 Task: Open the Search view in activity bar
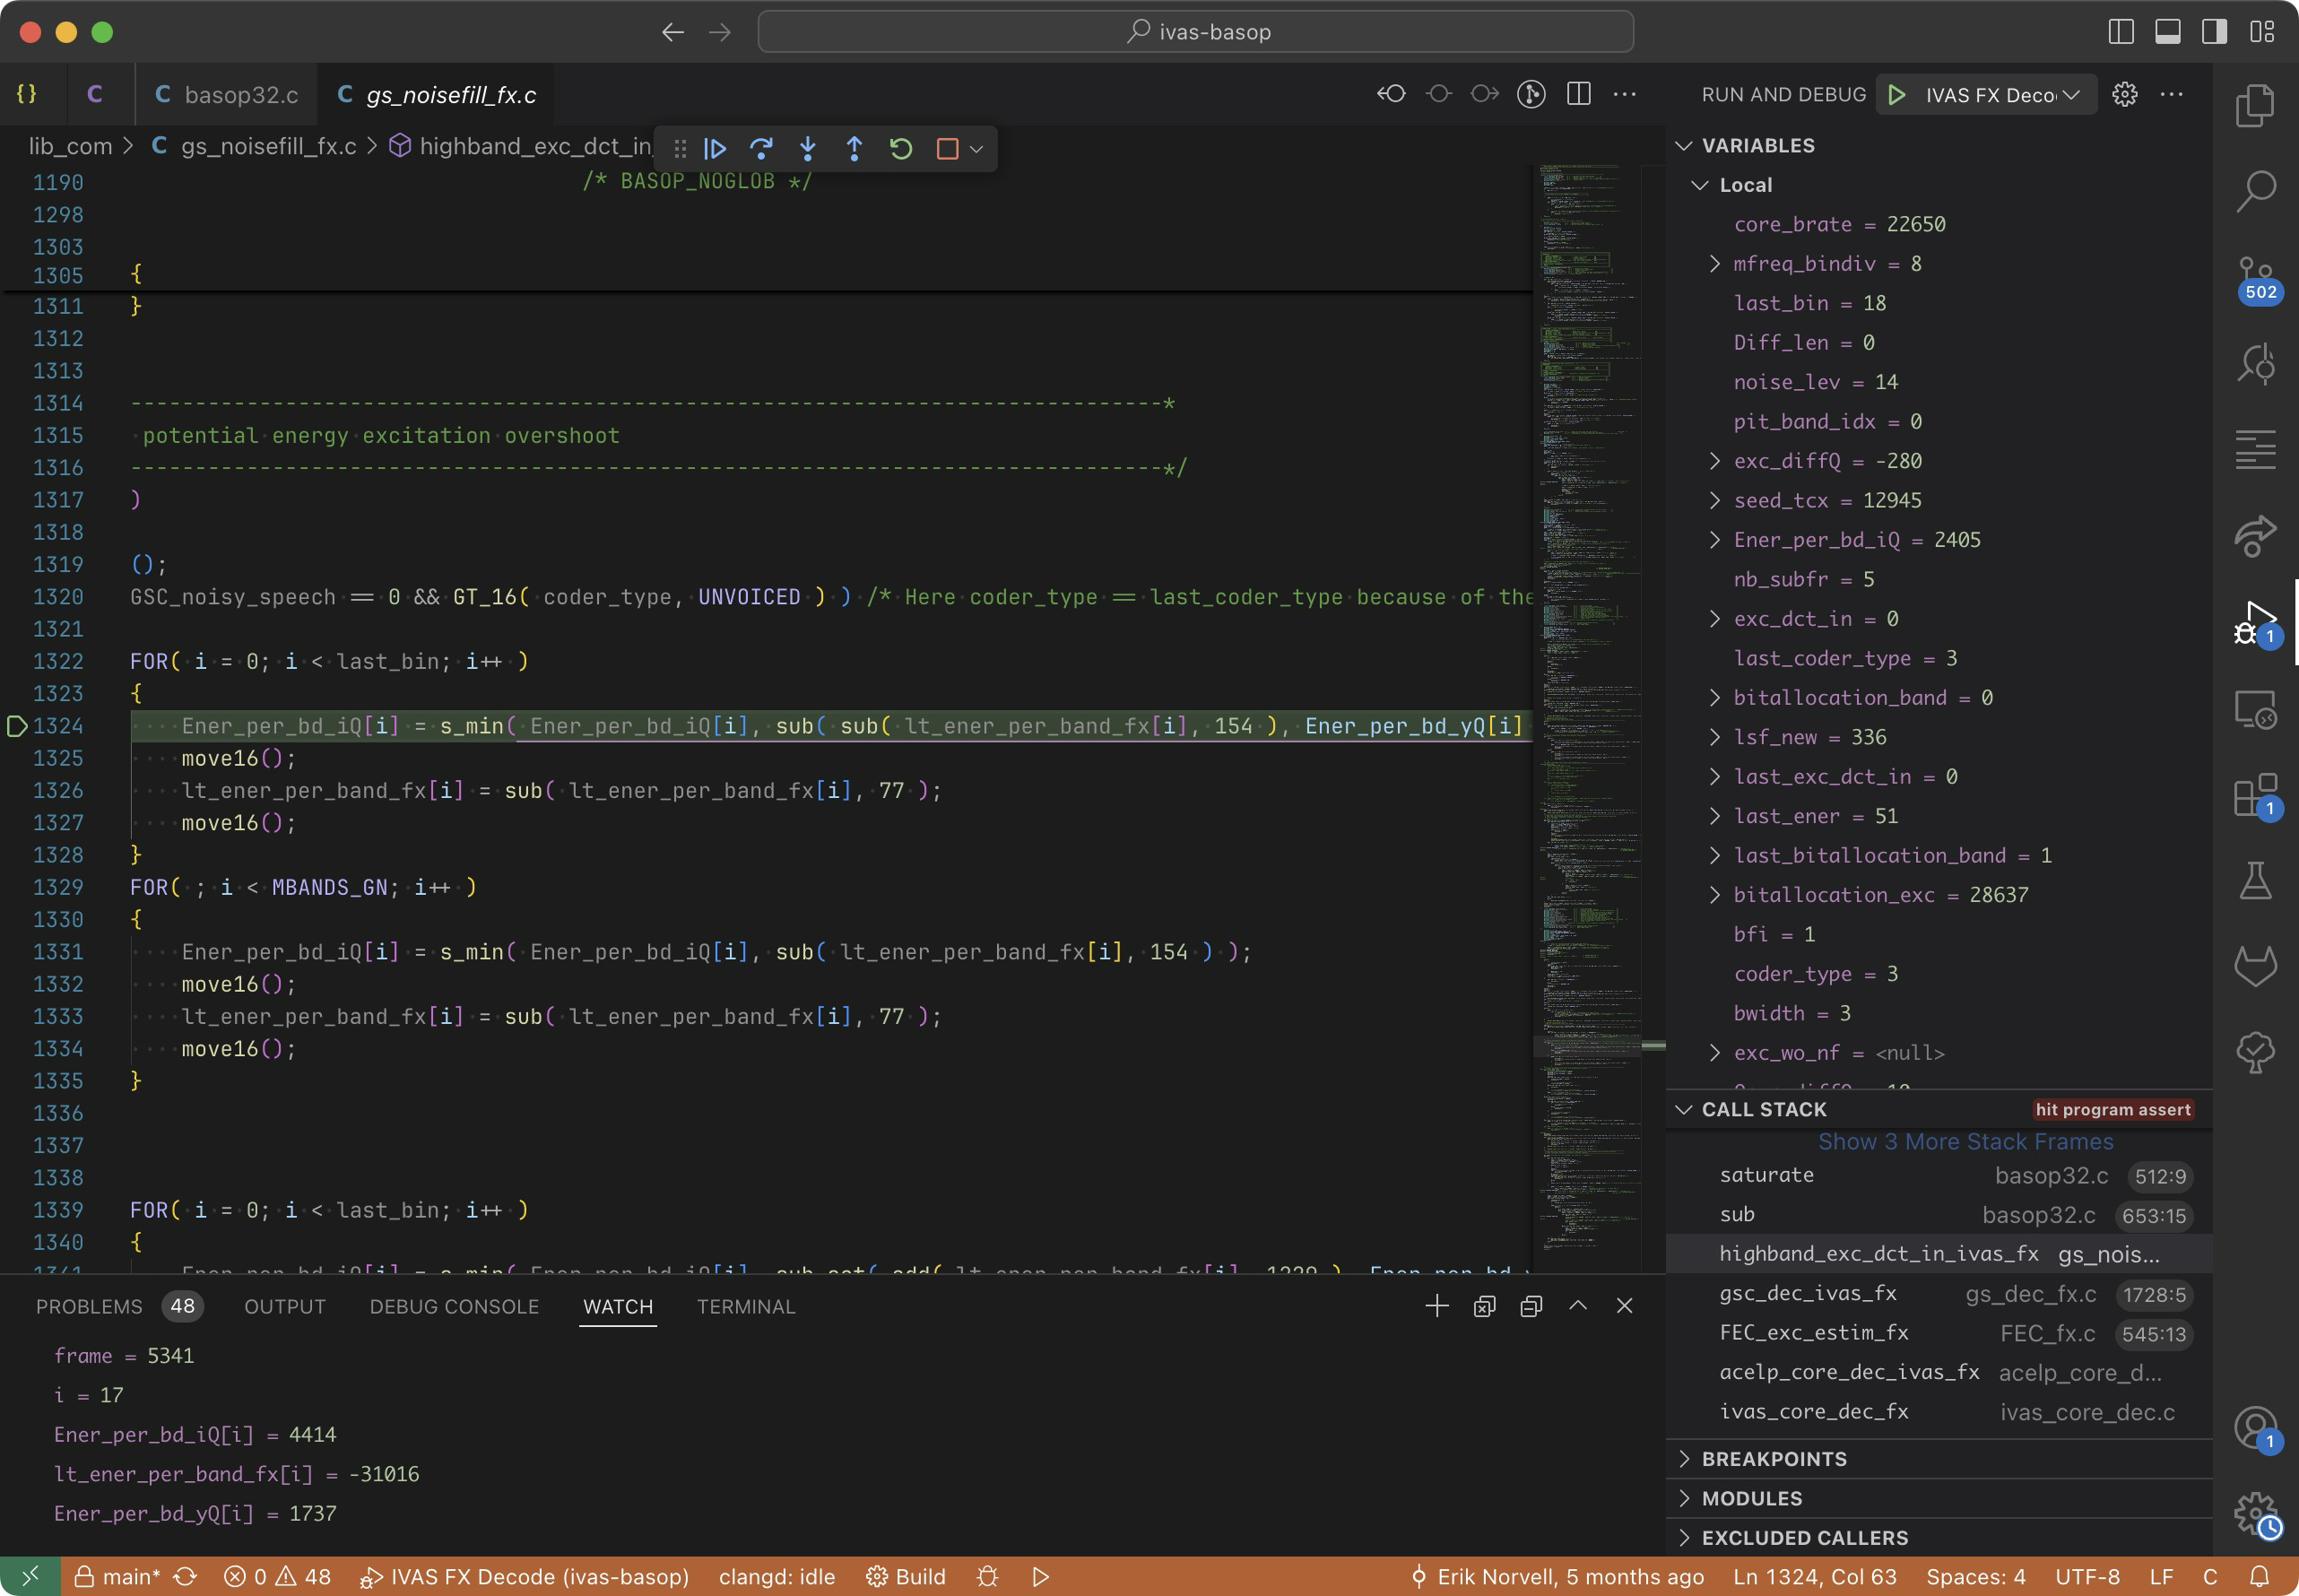[2256, 190]
